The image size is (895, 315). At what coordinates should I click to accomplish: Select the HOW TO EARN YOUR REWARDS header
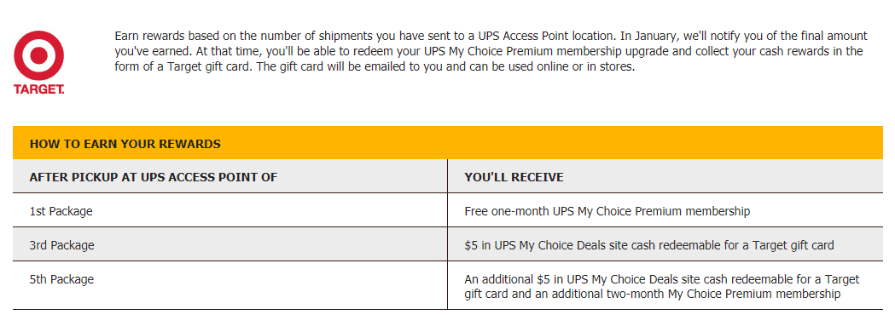coord(125,144)
